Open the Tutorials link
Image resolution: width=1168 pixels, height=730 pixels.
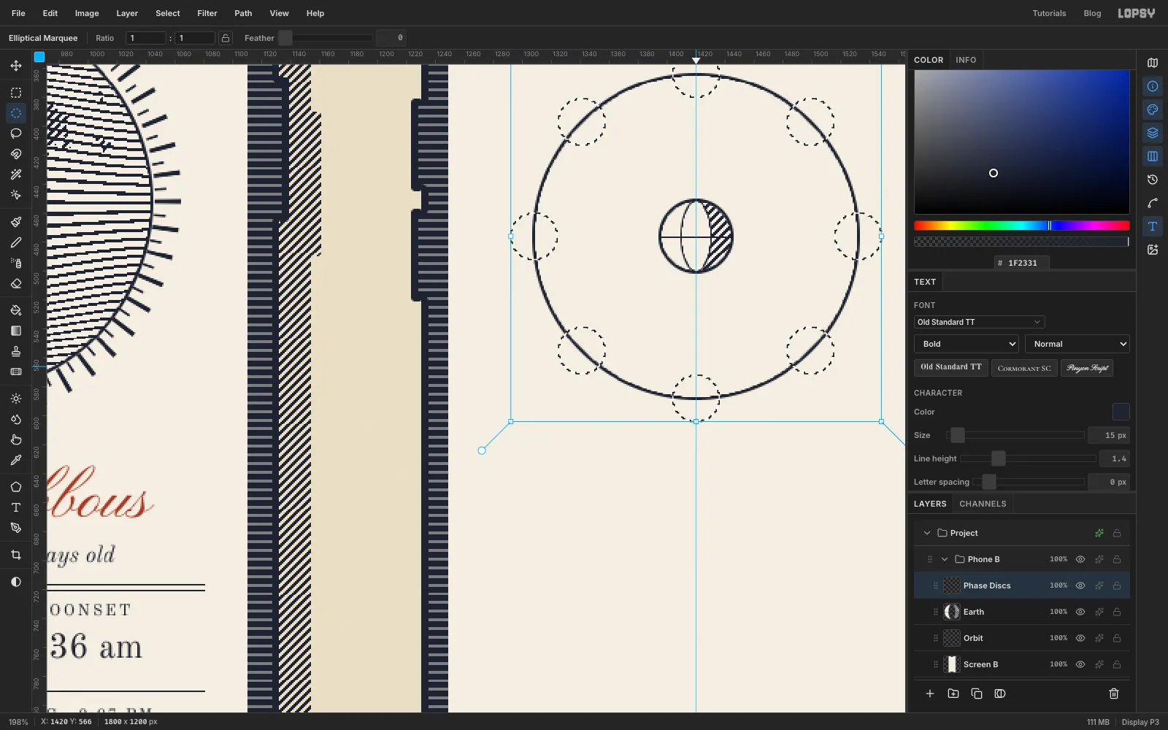tap(1049, 13)
